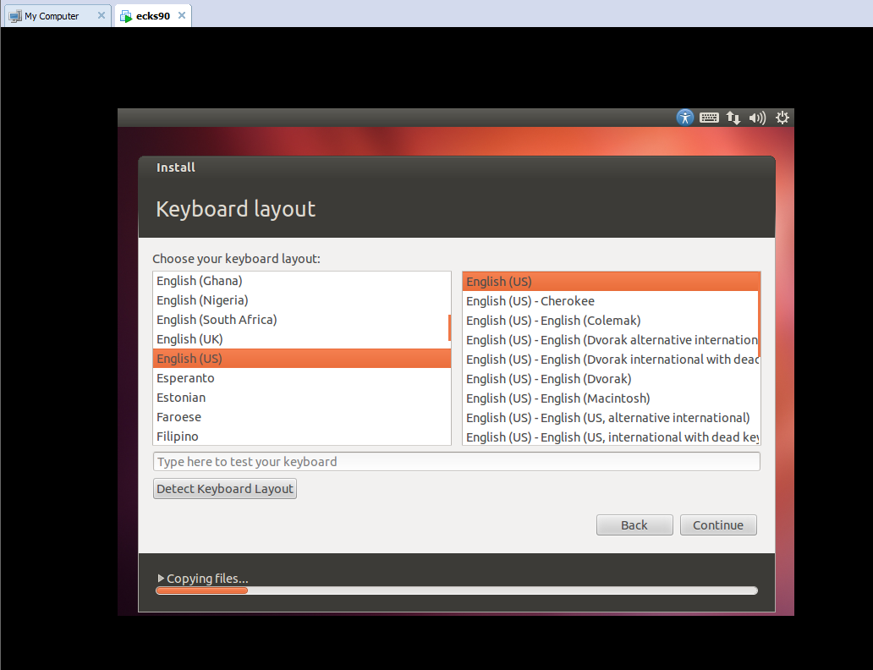Go Back to the previous step

(634, 524)
